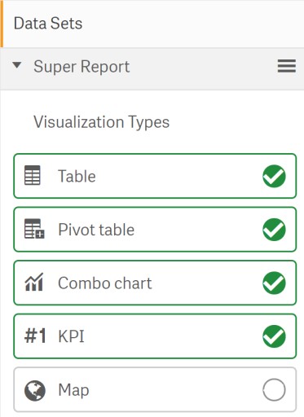Image resolution: width=304 pixels, height=417 pixels.
Task: Collapse Super Report using the triangle arrow
Action: 17,65
